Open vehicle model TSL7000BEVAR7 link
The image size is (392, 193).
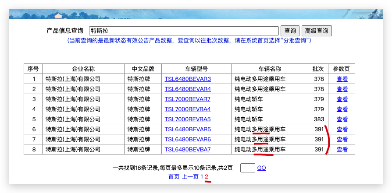point(188,99)
